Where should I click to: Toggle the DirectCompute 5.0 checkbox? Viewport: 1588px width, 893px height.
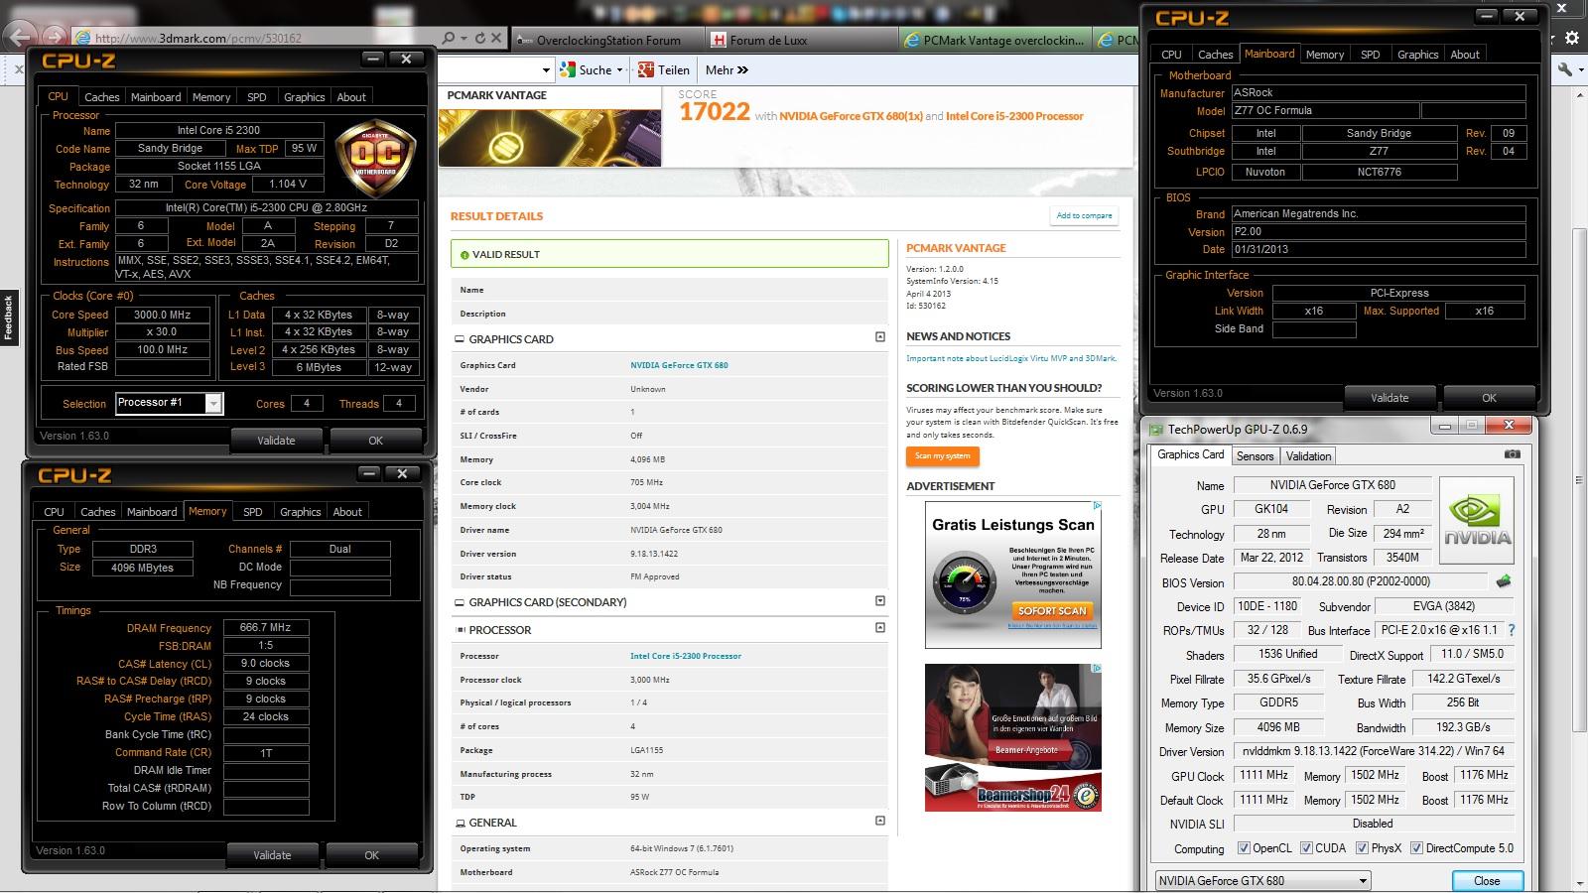pyautogui.click(x=1416, y=848)
